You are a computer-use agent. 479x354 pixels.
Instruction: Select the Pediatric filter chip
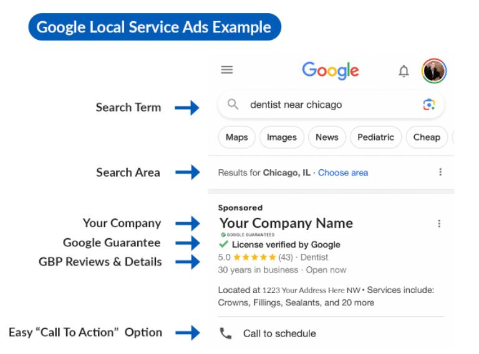tap(375, 137)
